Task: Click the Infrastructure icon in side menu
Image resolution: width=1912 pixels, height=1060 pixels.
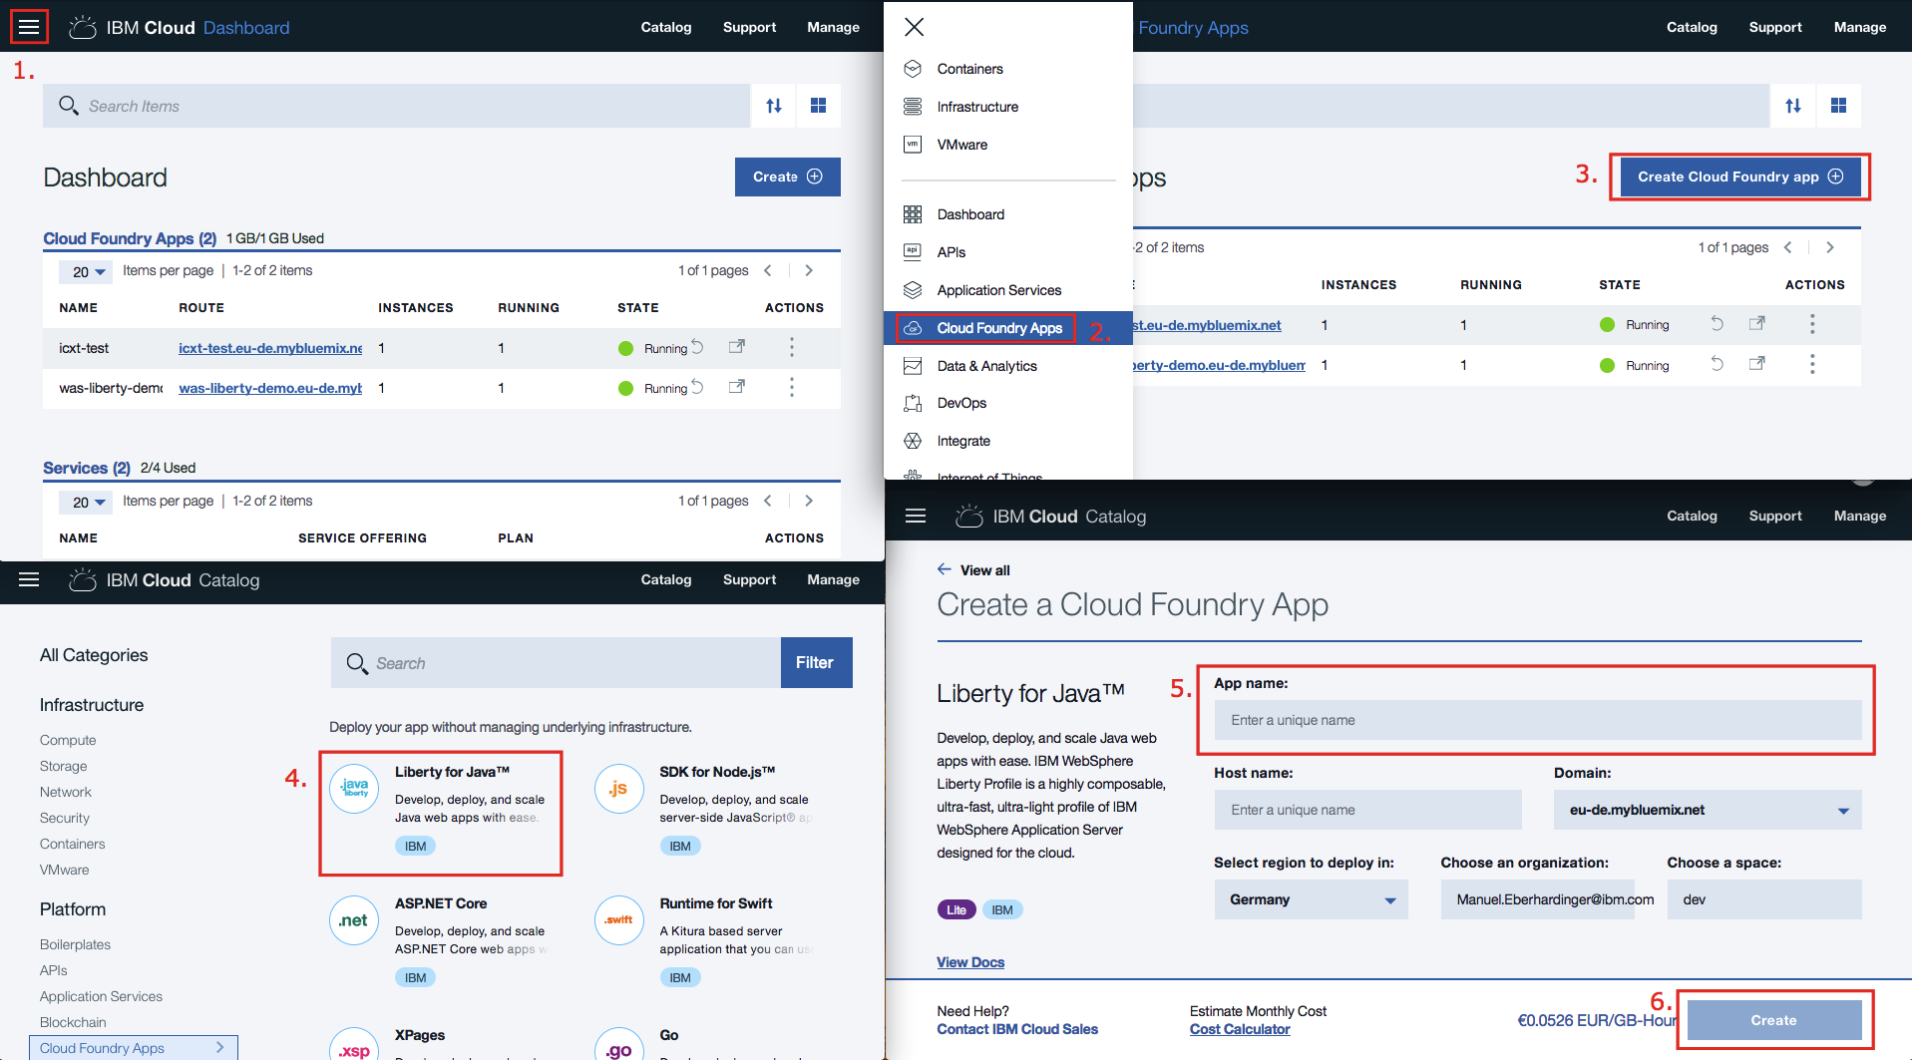Action: tap(913, 107)
